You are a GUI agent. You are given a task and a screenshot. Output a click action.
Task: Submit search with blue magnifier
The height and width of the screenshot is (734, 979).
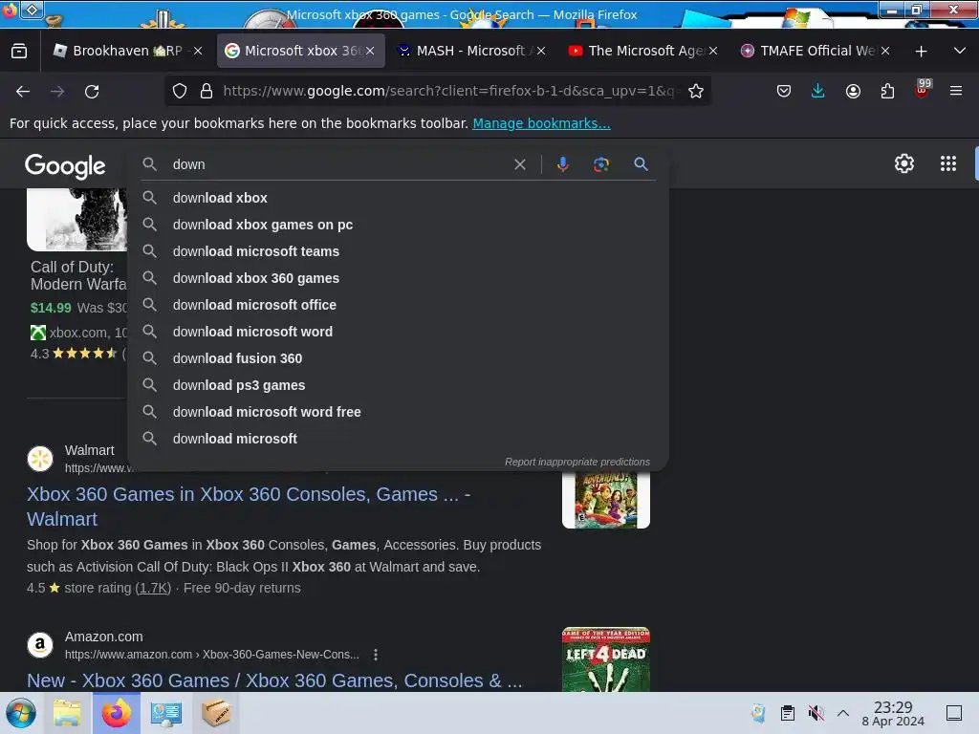tap(641, 164)
